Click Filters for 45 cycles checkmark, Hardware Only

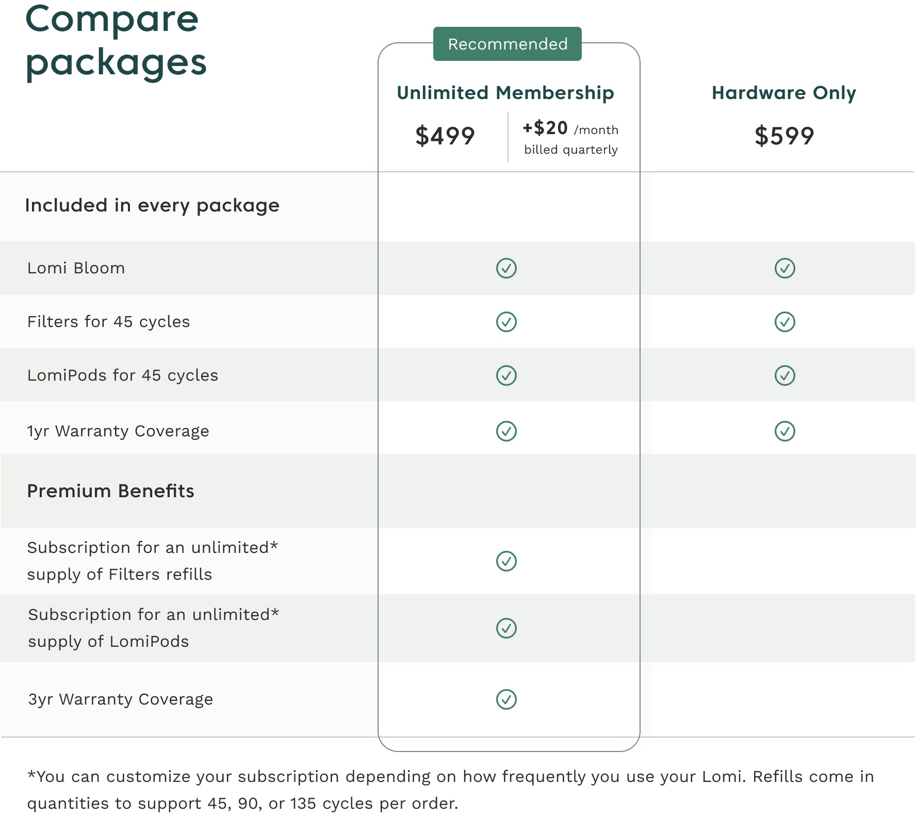(x=785, y=322)
